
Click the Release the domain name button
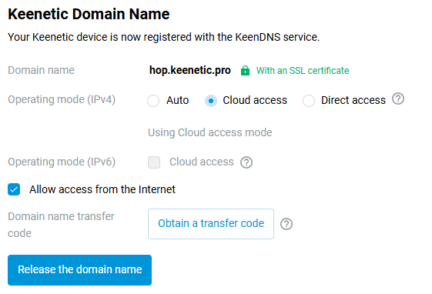tap(79, 270)
